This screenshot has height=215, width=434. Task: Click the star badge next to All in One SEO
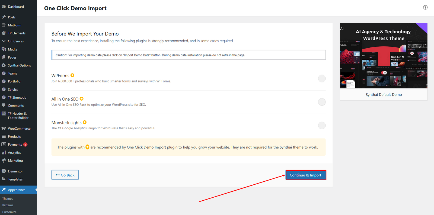click(x=82, y=99)
